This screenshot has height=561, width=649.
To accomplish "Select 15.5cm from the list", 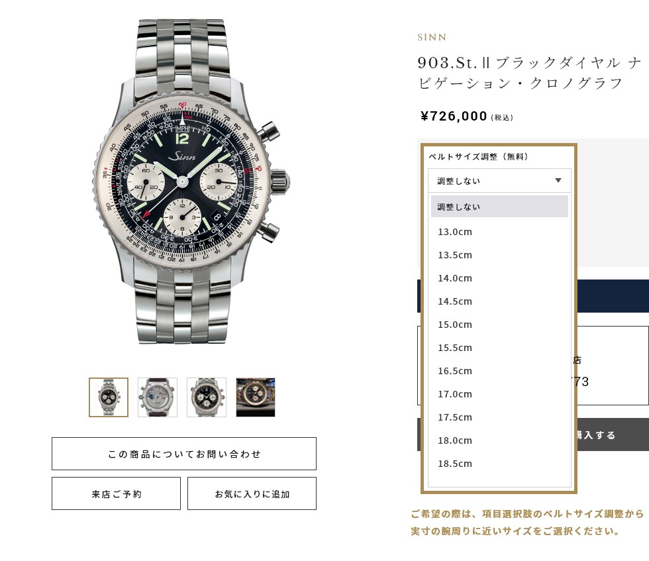I will pyautogui.click(x=499, y=348).
